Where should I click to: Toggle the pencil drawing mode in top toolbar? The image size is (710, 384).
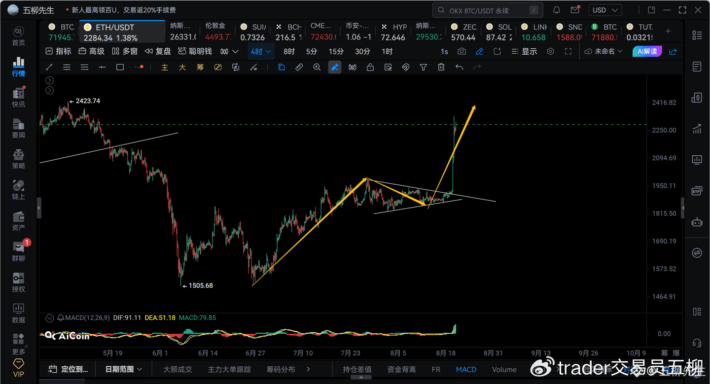coord(479,51)
